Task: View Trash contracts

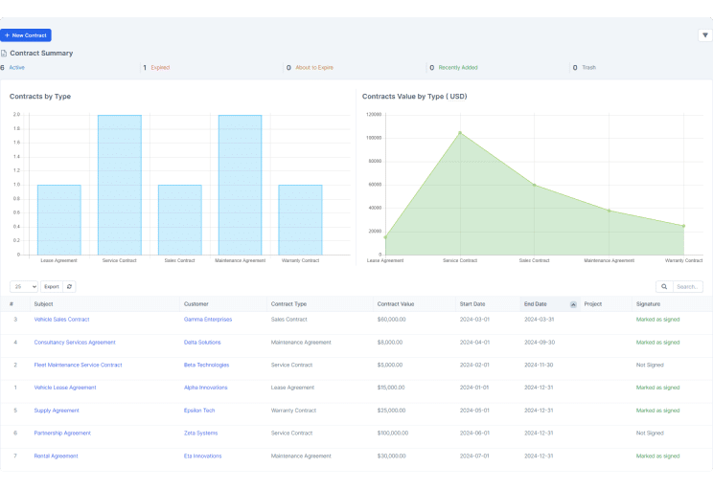Action: [589, 68]
